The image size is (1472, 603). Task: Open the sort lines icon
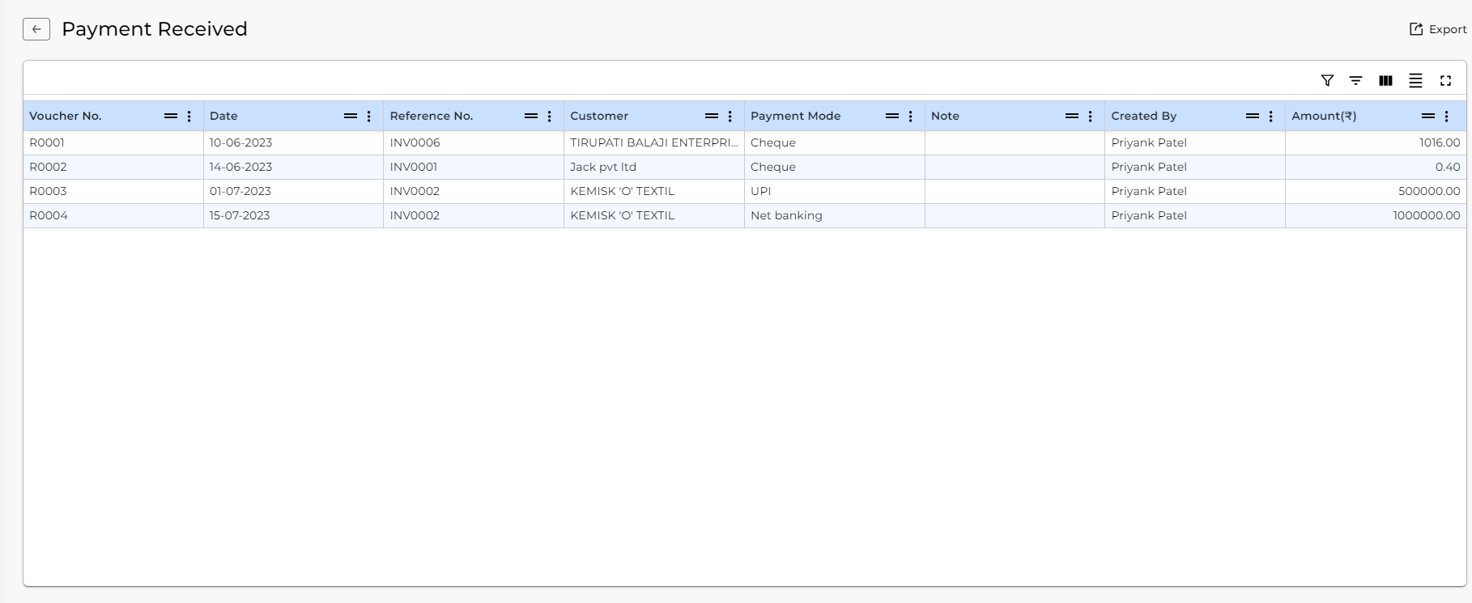coord(1355,80)
